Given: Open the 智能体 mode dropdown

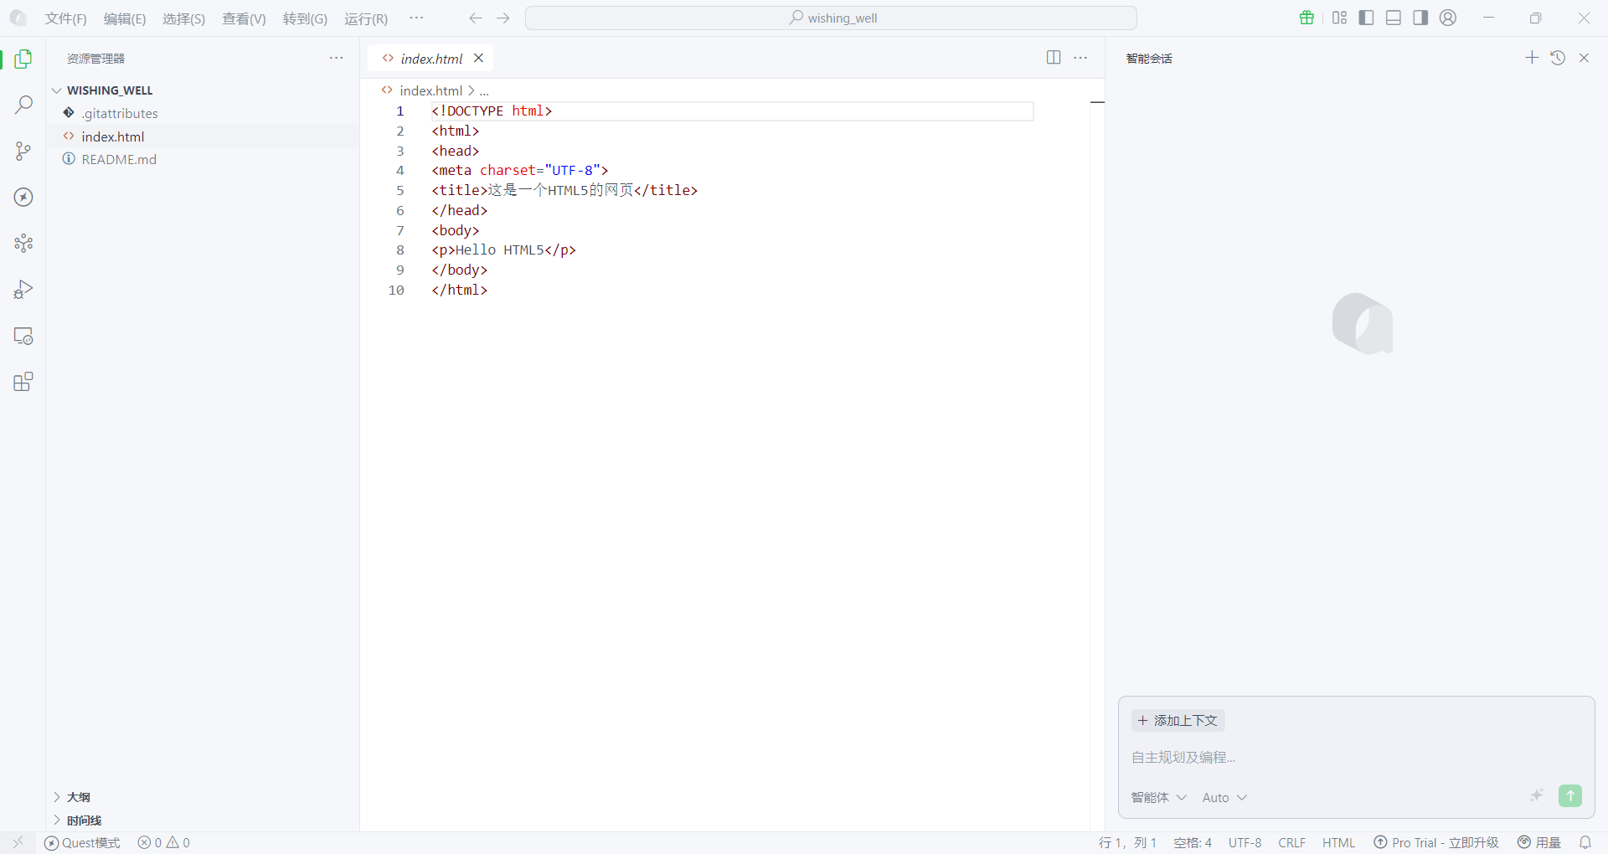Looking at the screenshot, I should [1158, 797].
